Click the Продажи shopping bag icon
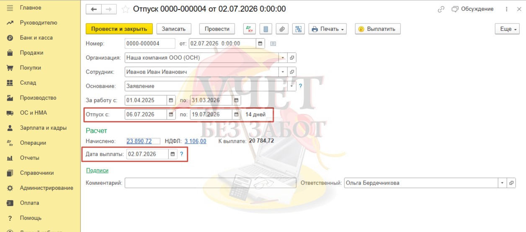Screen dimensions: 526x232 [10, 53]
